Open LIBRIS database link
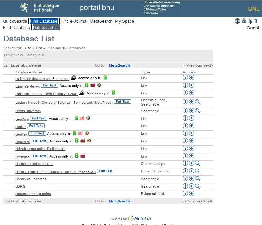 pos(20,186)
